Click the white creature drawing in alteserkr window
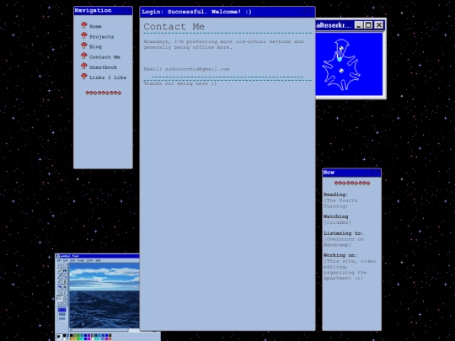 341,65
